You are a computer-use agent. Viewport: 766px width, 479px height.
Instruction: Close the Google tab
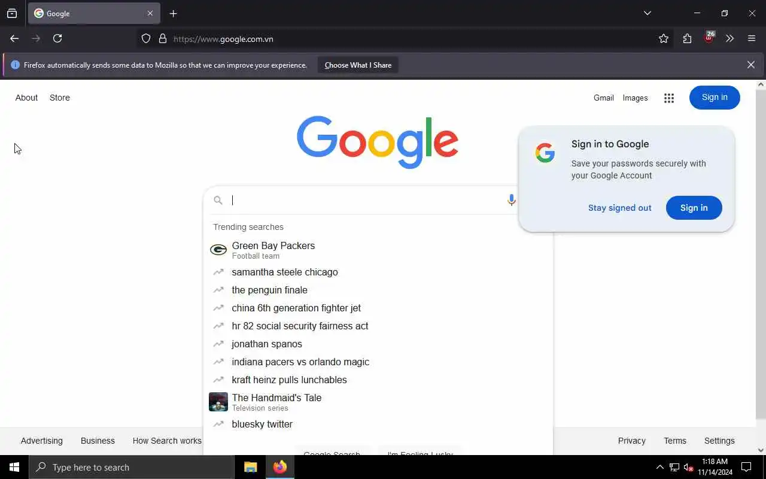pyautogui.click(x=150, y=13)
